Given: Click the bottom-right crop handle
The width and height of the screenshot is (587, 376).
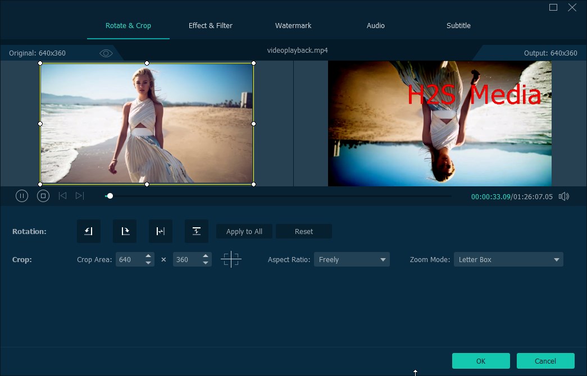Looking at the screenshot, I should pos(253,184).
